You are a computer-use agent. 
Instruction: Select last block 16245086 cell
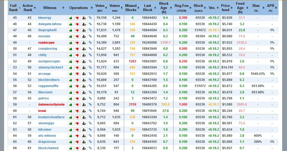coord(149,42)
